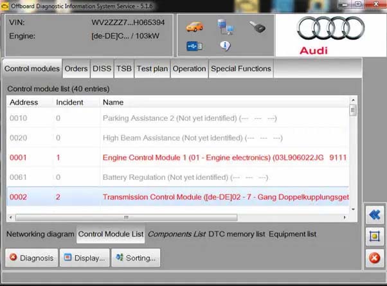Click the Diagnosis button
Screen dimensions: 387x286
[x=32, y=258]
